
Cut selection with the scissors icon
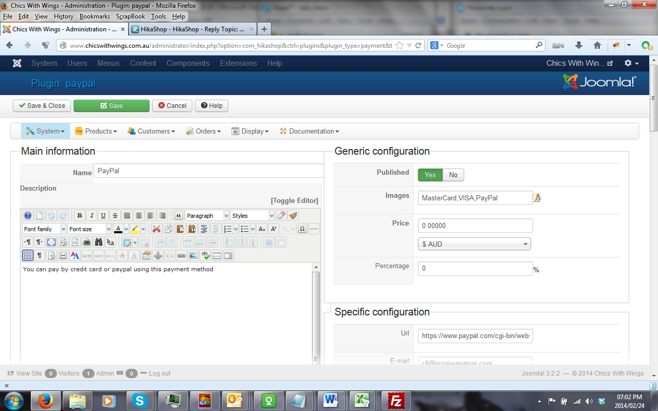pyautogui.click(x=156, y=229)
